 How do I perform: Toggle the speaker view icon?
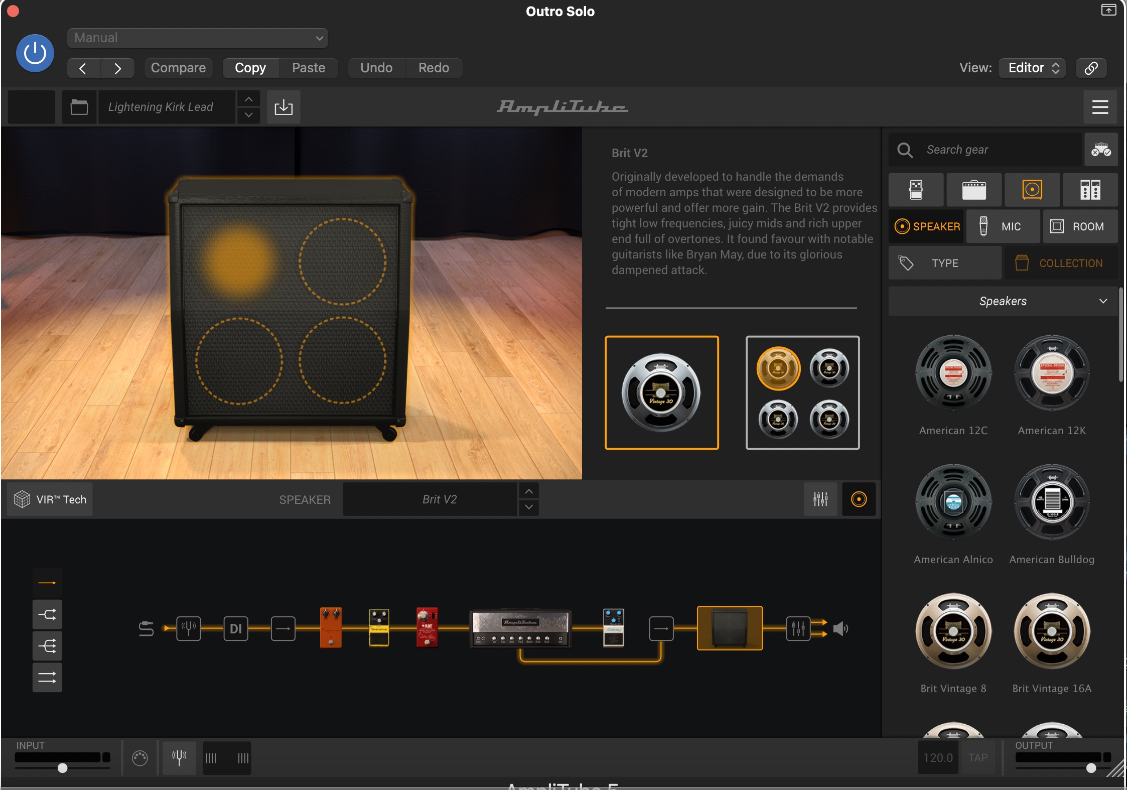pyautogui.click(x=859, y=499)
